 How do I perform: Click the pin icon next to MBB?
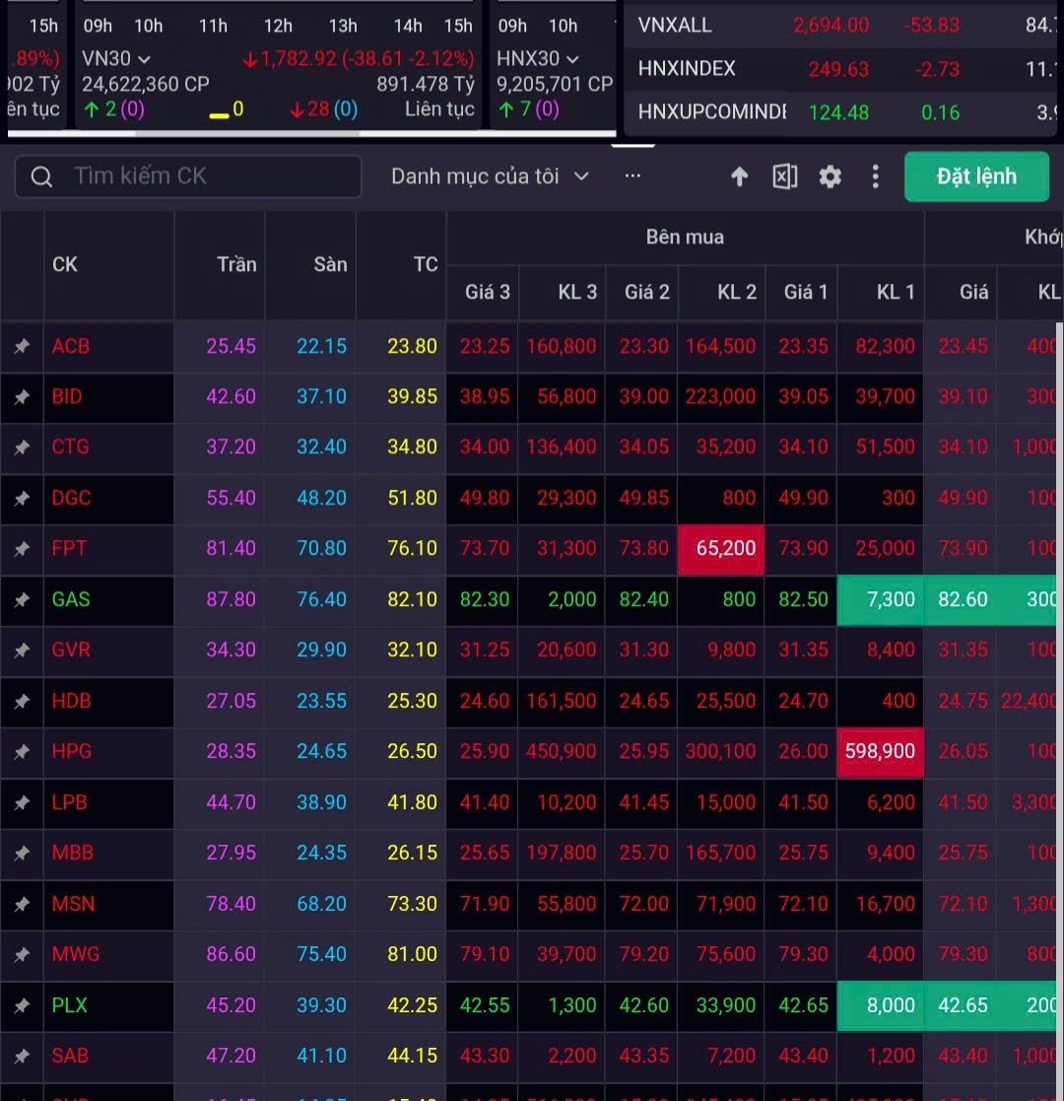(22, 854)
